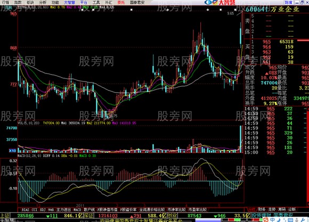This screenshot has width=309, height=222.
Task: Switch to the KDJ indicator tab
Action: coord(43,210)
